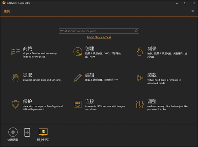Click text 'to remote iSCSI servers with images'

pos(105,106)
